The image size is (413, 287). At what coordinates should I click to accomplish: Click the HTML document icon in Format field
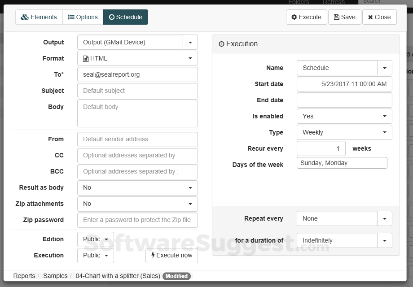click(85, 58)
